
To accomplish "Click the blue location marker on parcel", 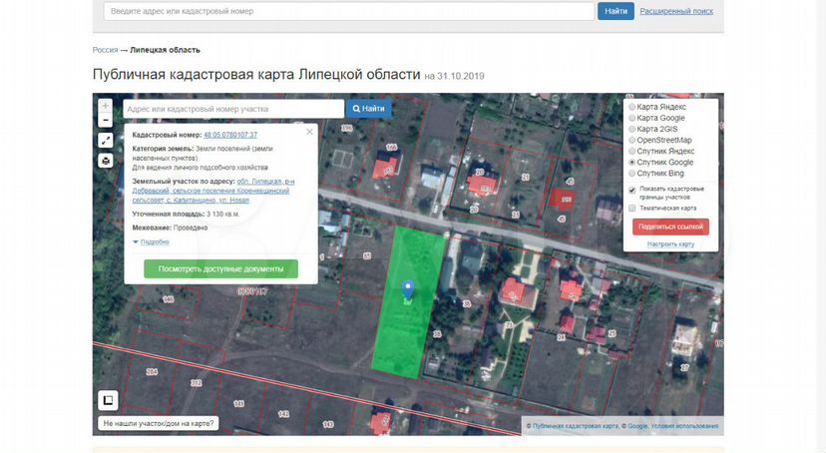I will 407,291.
